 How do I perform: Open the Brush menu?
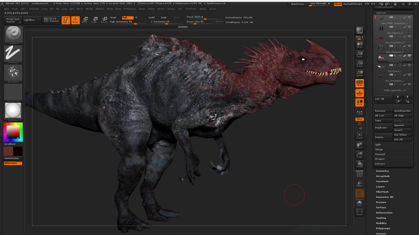click(15, 9)
